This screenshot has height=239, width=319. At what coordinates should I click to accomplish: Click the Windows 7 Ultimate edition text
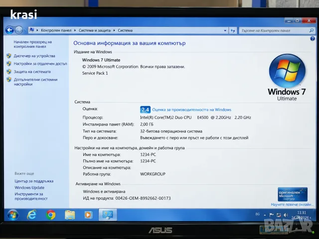coord(101,60)
